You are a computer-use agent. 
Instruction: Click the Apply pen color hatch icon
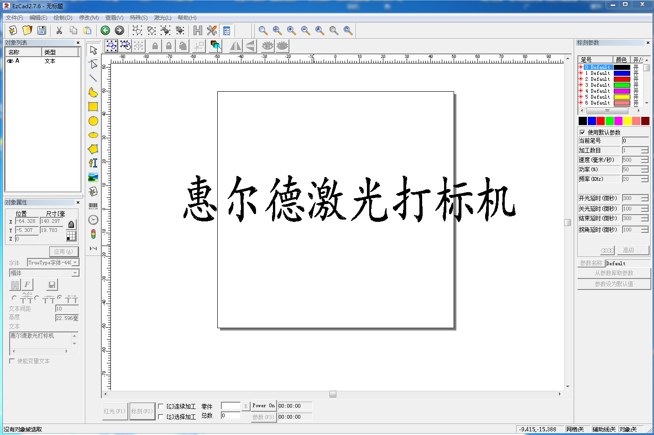(216, 46)
